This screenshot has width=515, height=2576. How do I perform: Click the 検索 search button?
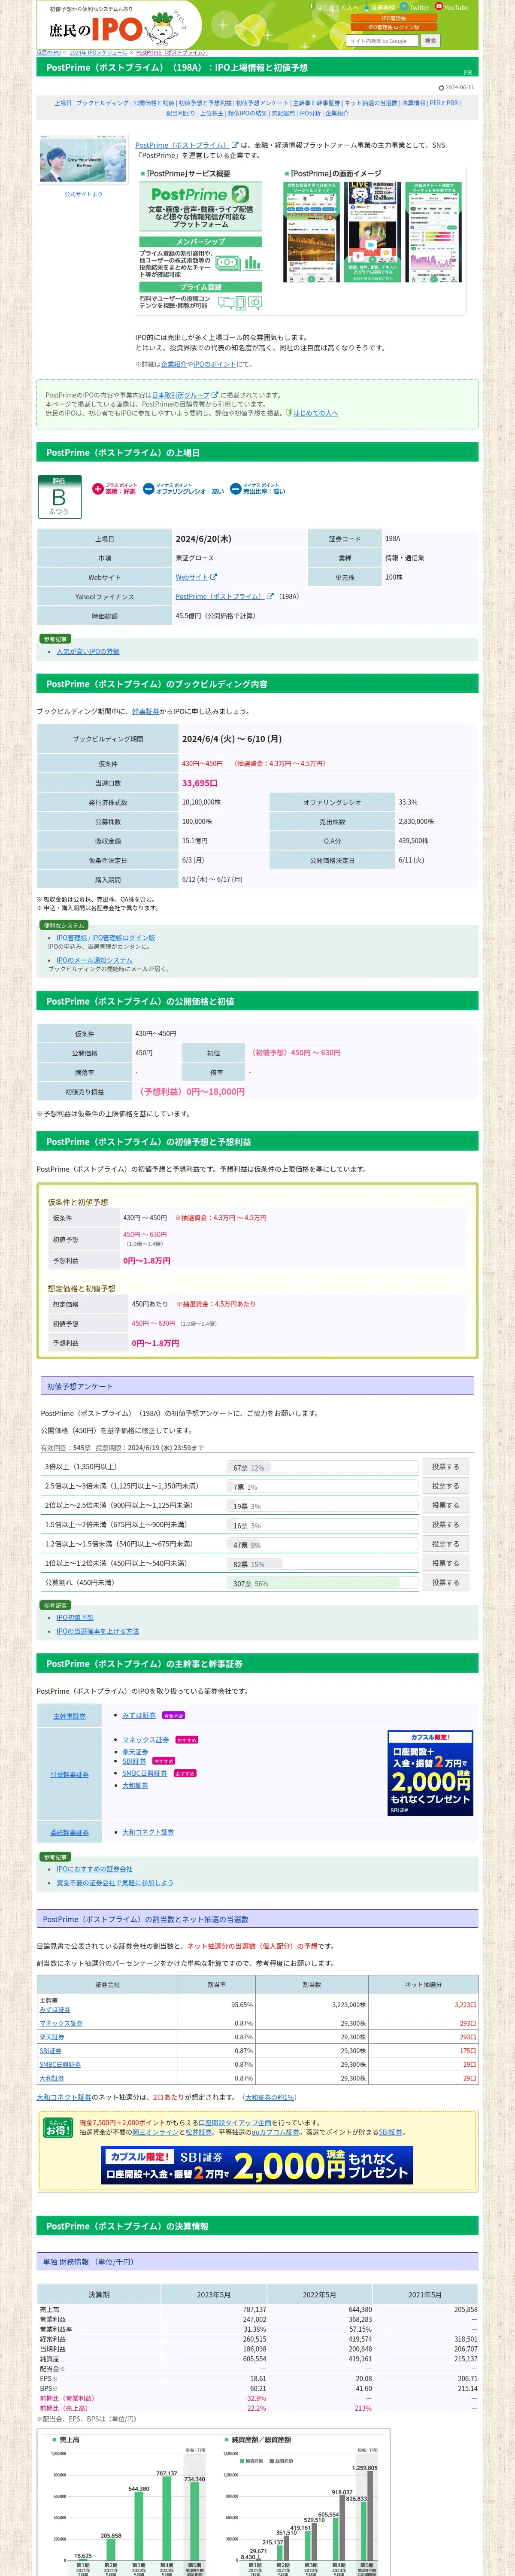click(x=430, y=41)
